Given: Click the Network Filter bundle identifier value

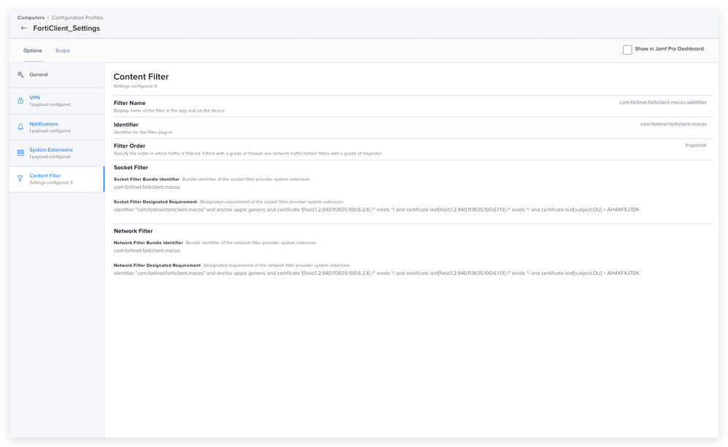Looking at the screenshot, I should click(147, 251).
